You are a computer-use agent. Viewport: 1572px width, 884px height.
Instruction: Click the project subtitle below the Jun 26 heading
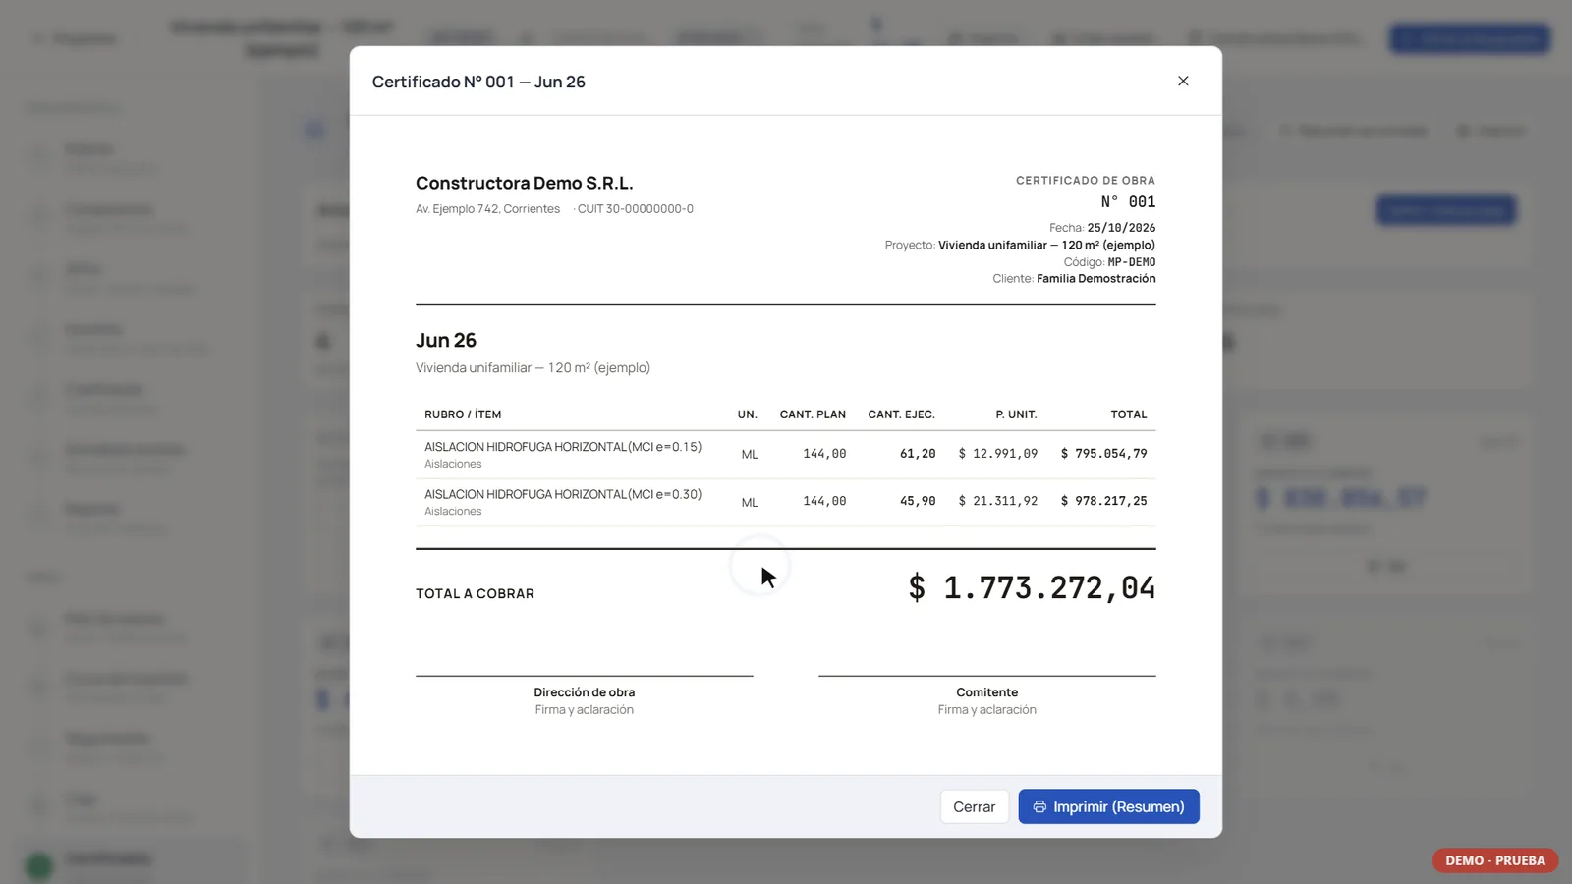(x=533, y=368)
